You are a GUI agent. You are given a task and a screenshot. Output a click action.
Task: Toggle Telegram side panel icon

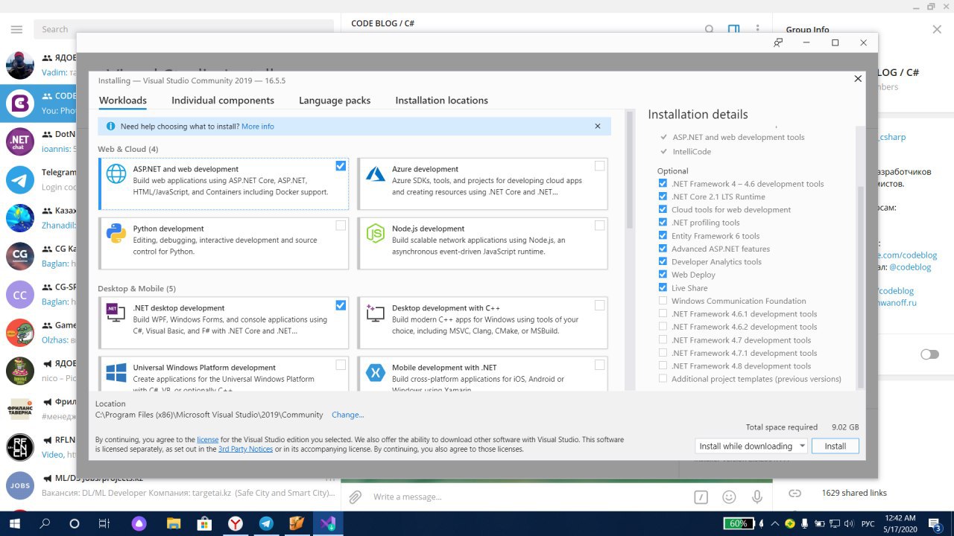734,30
